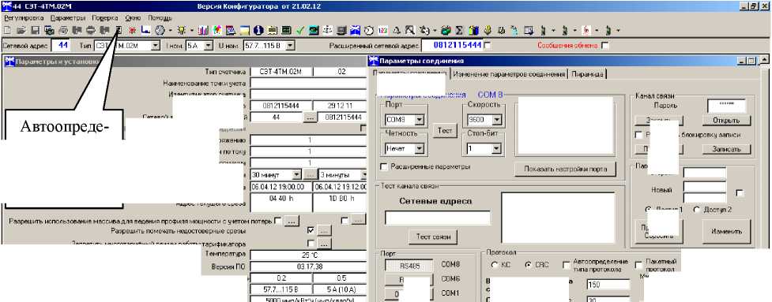The height and width of the screenshot is (302, 772).
Task: Click the Записать button
Action: click(726, 149)
